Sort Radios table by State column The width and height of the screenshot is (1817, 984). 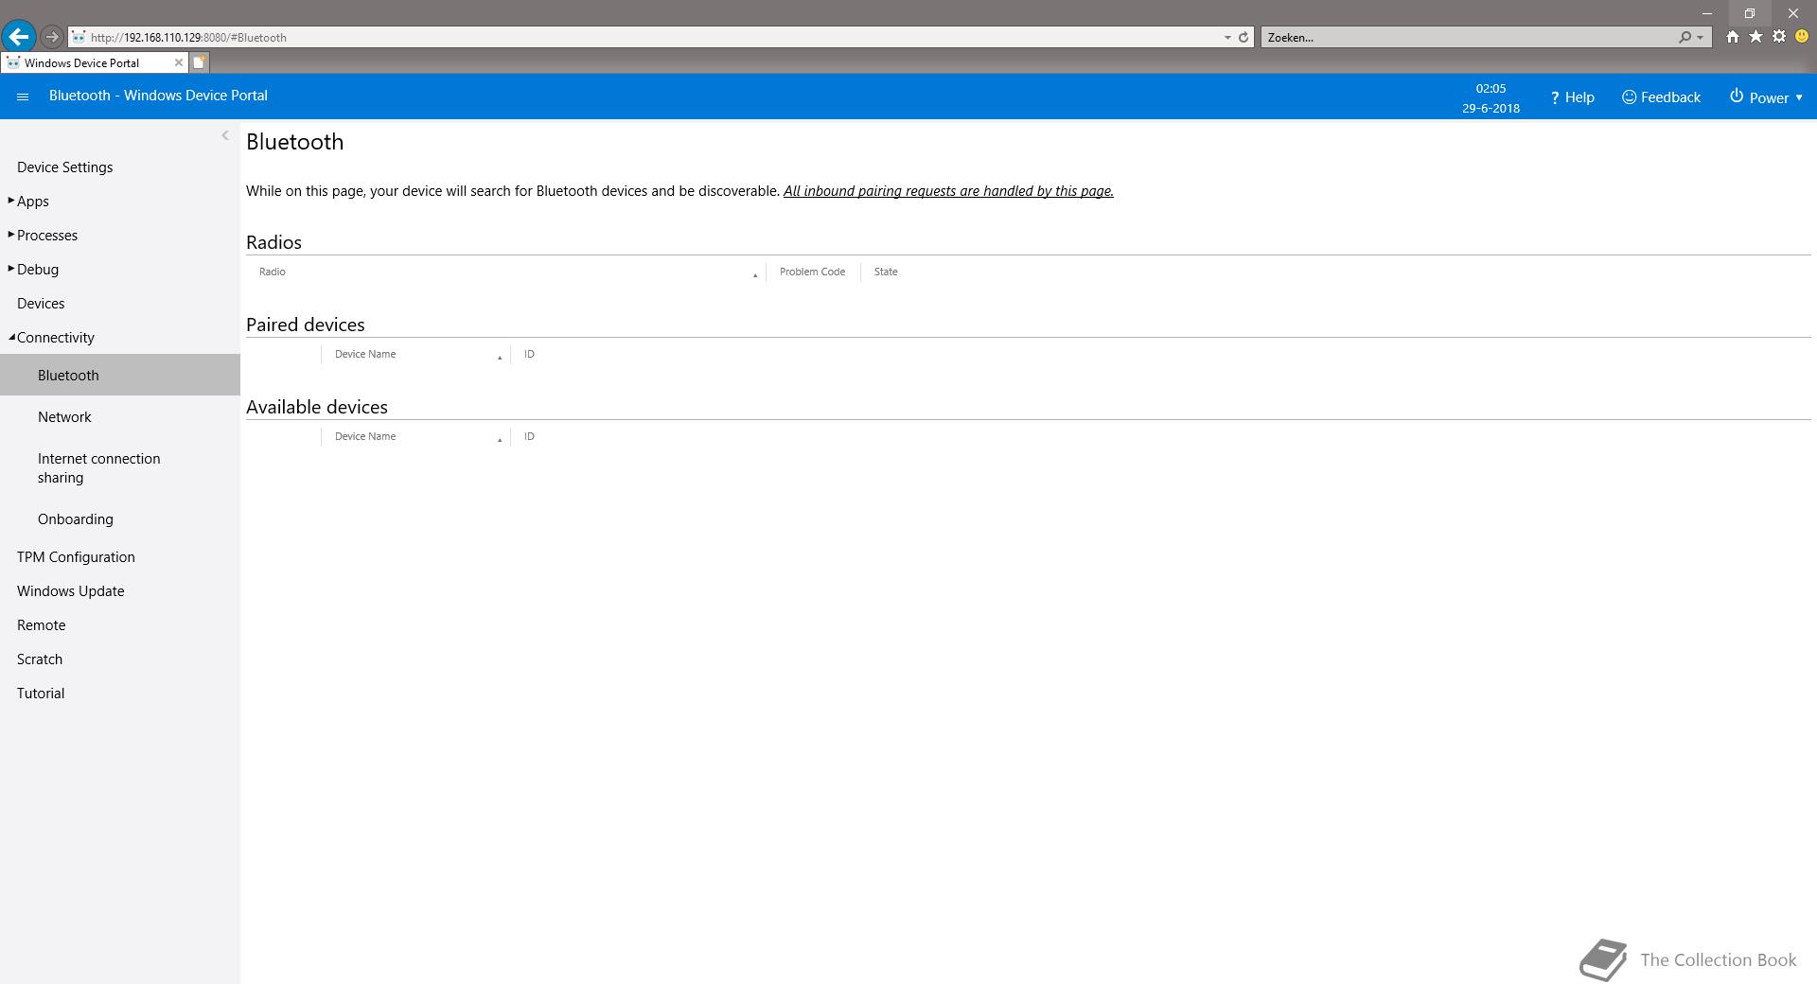[886, 272]
